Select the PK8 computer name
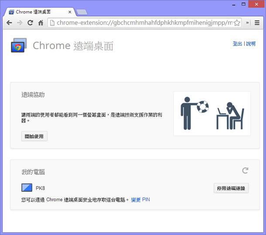 pyautogui.click(x=40, y=188)
